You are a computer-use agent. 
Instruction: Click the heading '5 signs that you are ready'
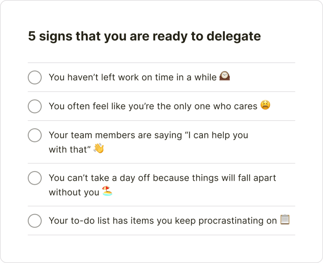coord(145,36)
